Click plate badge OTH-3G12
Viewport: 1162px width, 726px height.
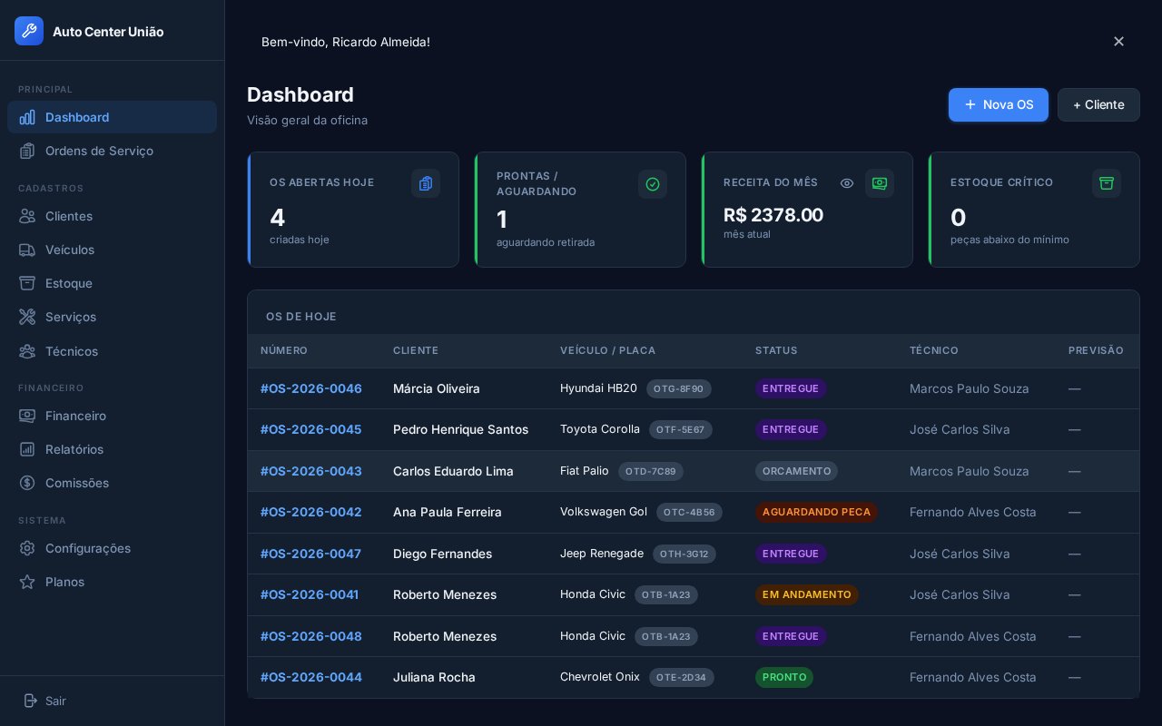684,554
